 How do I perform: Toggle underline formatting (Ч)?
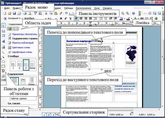[70, 19]
